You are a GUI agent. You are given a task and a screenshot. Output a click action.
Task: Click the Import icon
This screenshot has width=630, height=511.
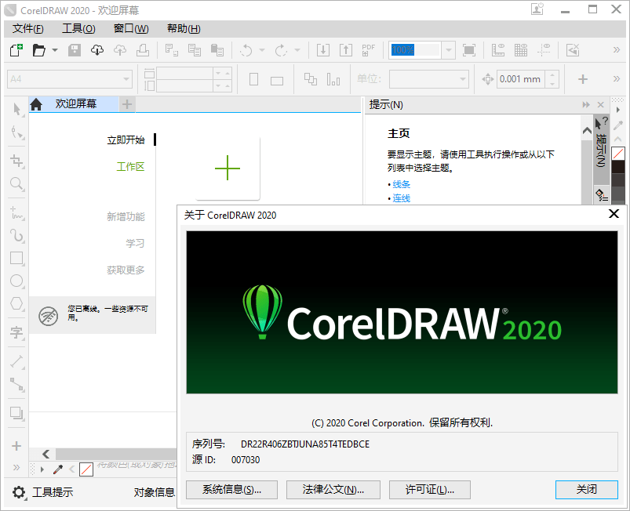click(x=323, y=50)
